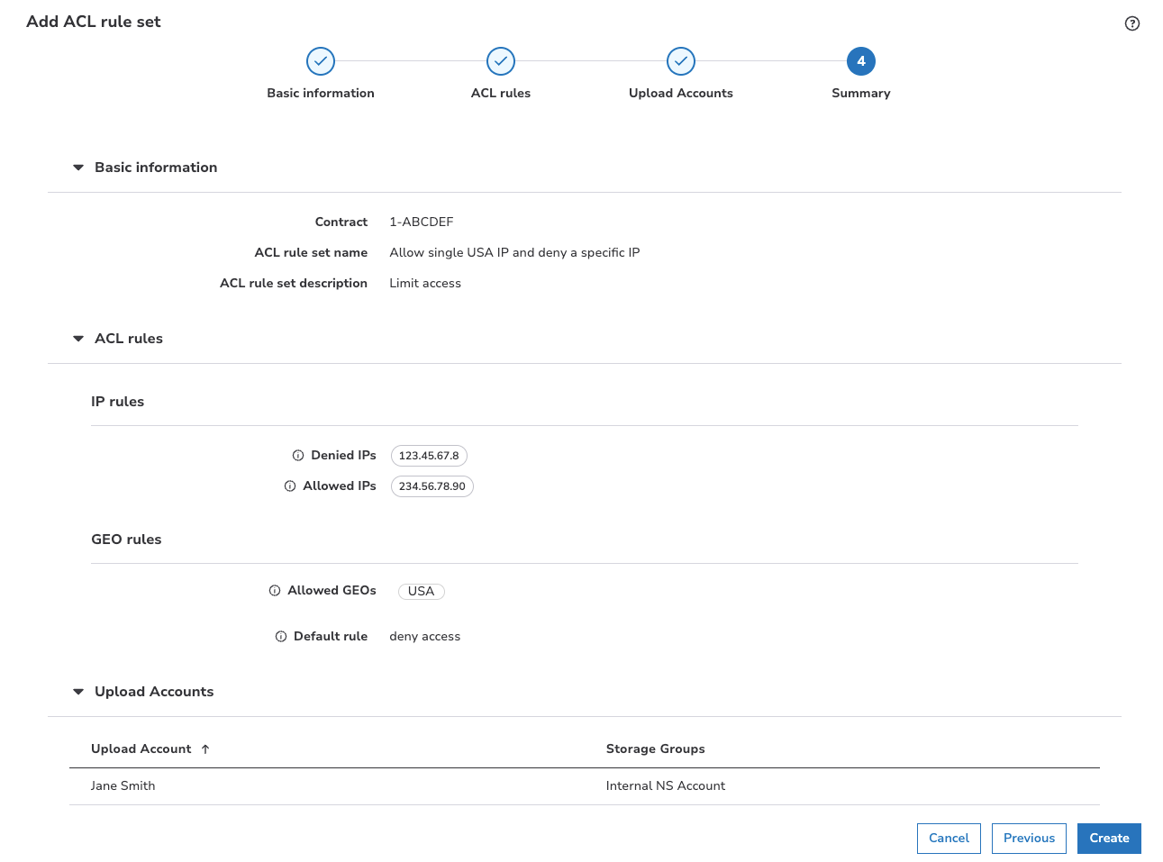Click the Basic information step checkmark
This screenshot has height=862, width=1163.
coord(321,61)
